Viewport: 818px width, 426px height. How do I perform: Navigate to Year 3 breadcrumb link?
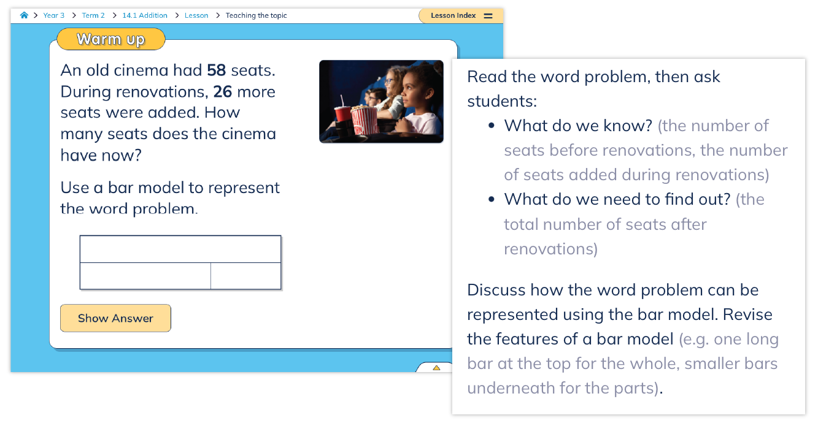54,15
